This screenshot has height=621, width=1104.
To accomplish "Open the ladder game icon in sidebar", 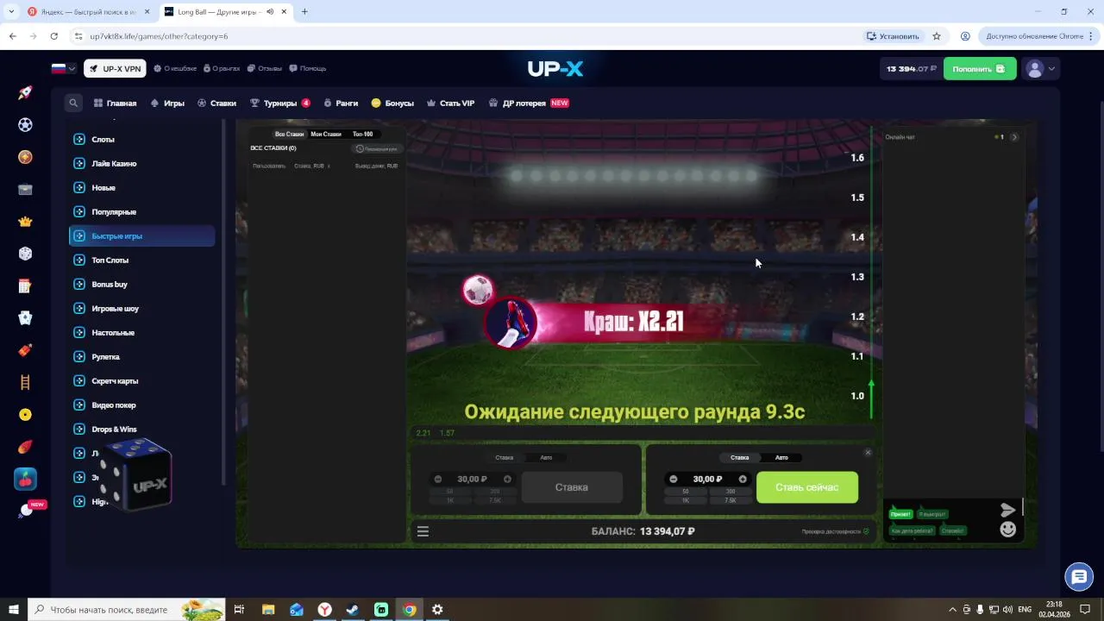I will pyautogui.click(x=25, y=383).
